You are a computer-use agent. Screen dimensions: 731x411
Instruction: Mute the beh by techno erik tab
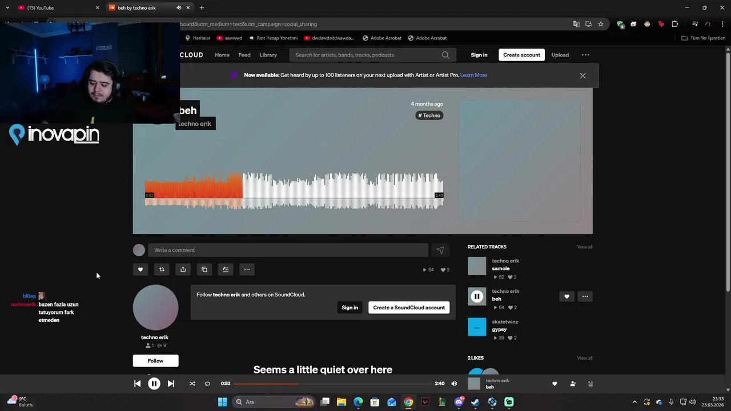[179, 8]
